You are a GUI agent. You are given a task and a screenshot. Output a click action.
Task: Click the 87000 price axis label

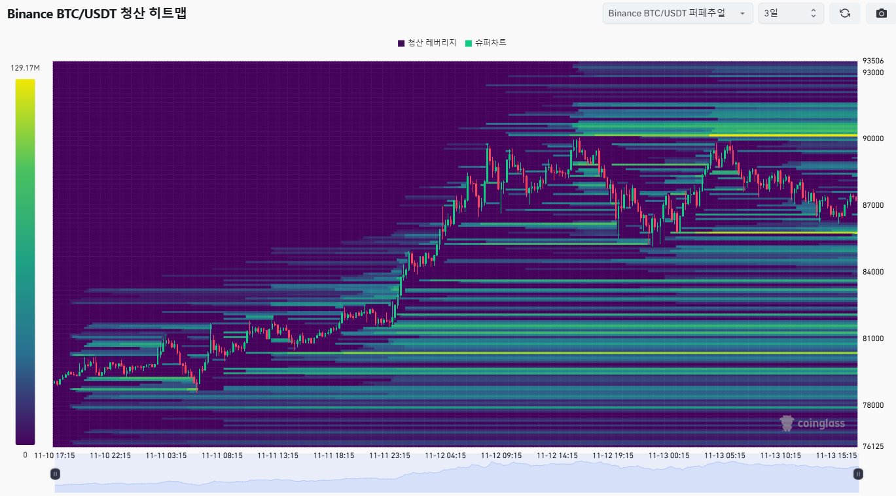point(873,205)
